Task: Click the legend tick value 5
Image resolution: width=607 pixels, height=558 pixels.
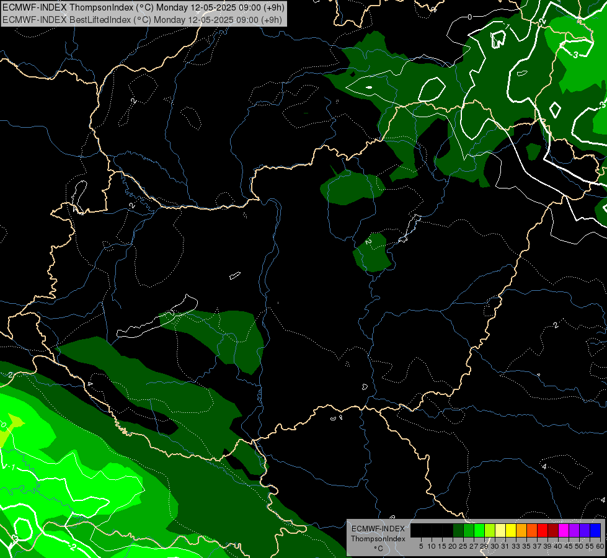Action: point(421,546)
